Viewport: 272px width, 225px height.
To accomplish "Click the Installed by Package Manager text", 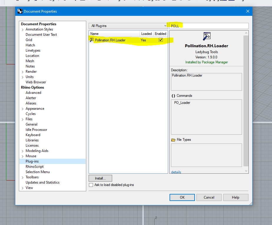I will [206, 62].
